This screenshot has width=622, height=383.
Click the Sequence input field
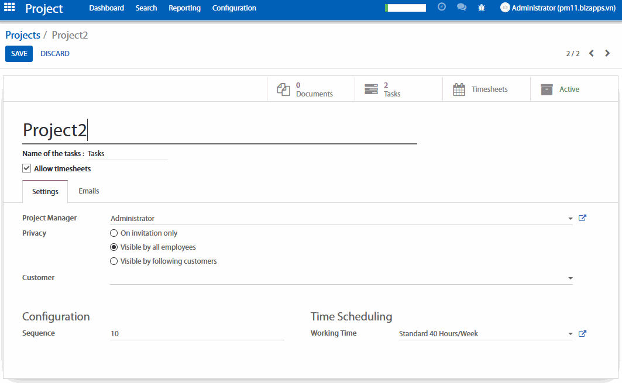[x=197, y=334]
